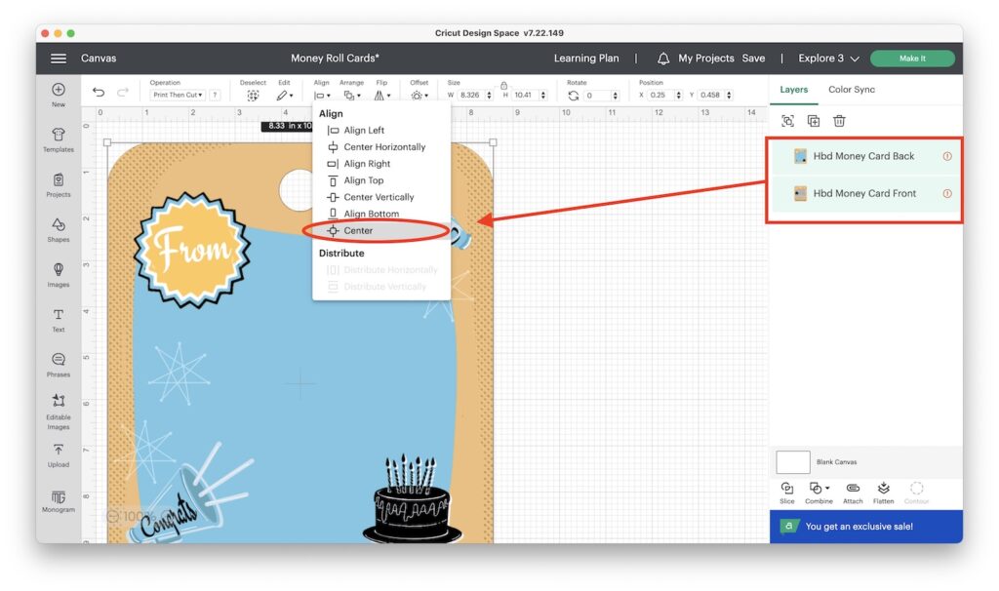
Task: Open the Edit dropdown in toolbar
Action: pos(284,96)
